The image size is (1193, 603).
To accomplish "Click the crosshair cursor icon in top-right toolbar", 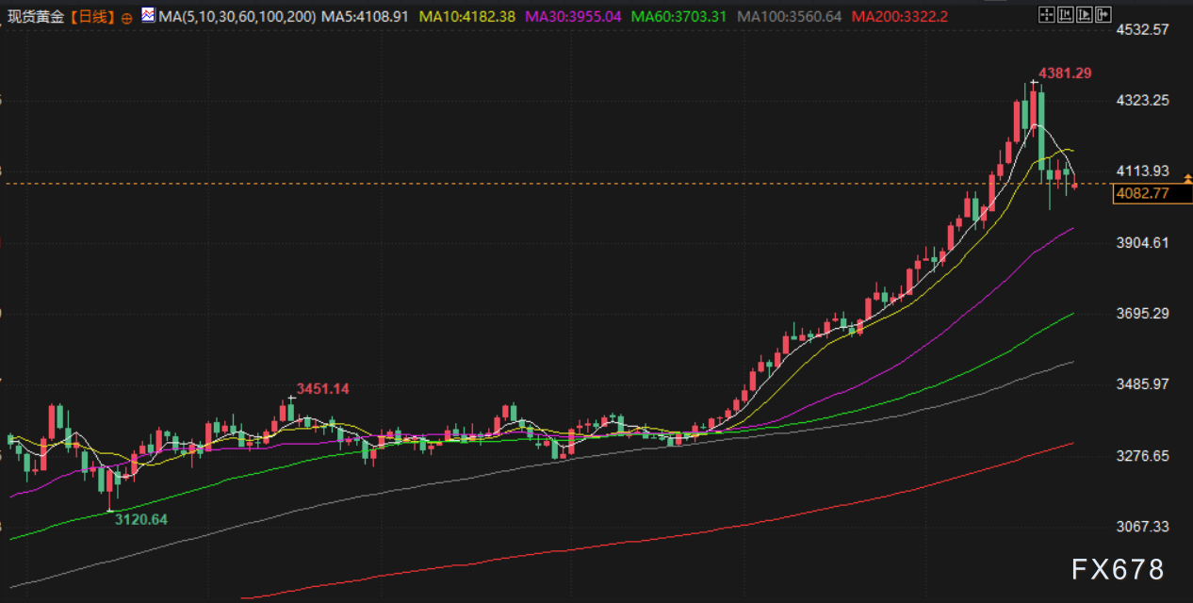I will [x=1046, y=15].
